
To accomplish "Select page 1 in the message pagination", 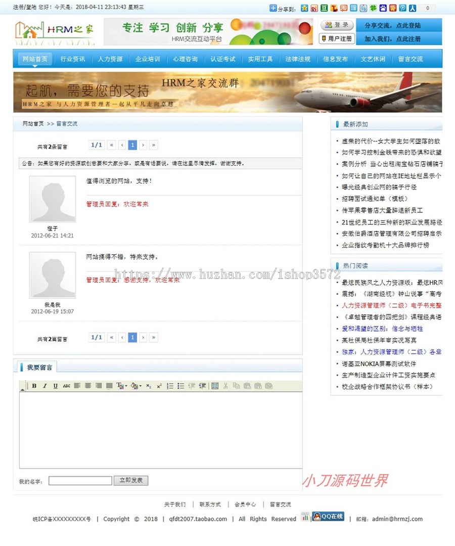I will pos(132,145).
